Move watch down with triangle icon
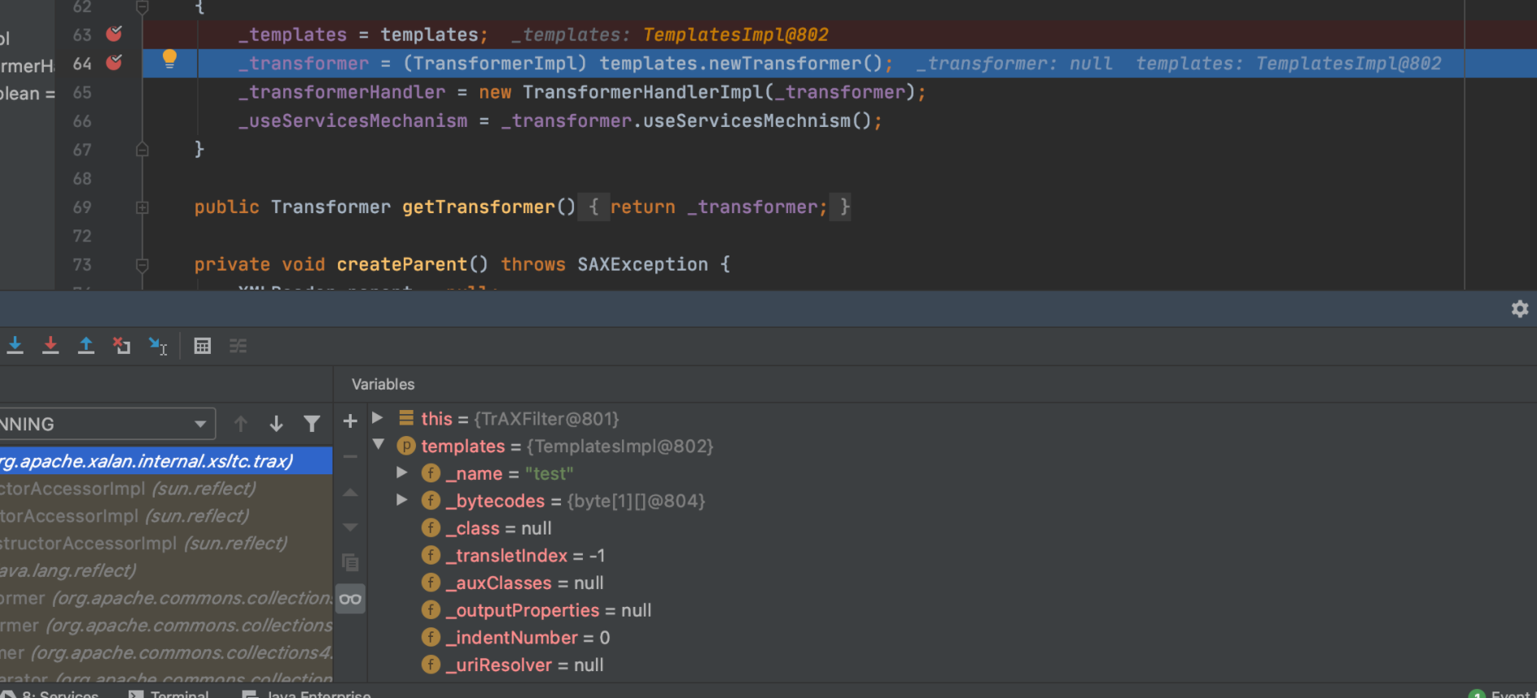 click(x=350, y=527)
